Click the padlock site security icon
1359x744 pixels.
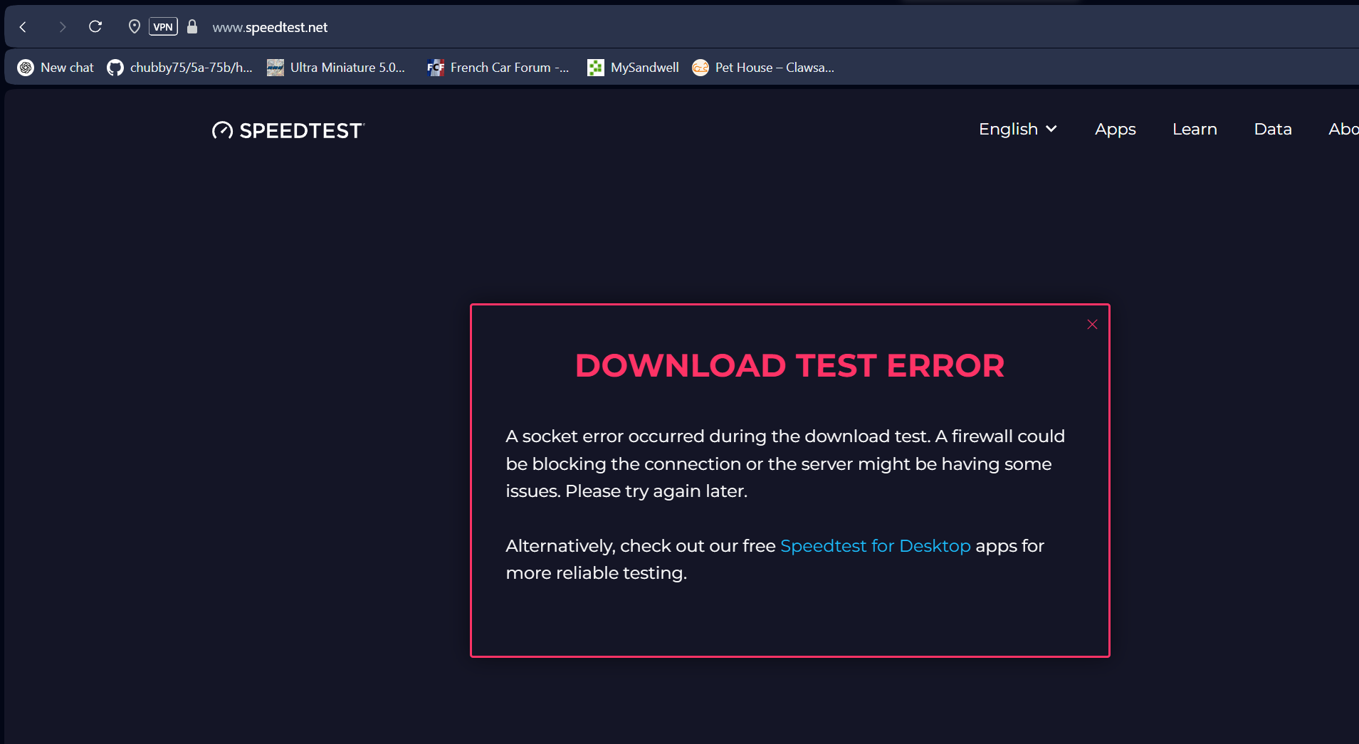click(x=192, y=27)
